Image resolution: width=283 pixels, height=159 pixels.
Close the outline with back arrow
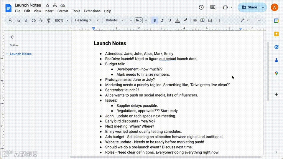tap(12, 37)
